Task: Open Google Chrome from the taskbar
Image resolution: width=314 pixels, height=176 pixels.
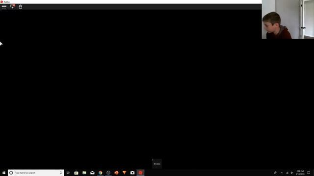Action: point(100,173)
